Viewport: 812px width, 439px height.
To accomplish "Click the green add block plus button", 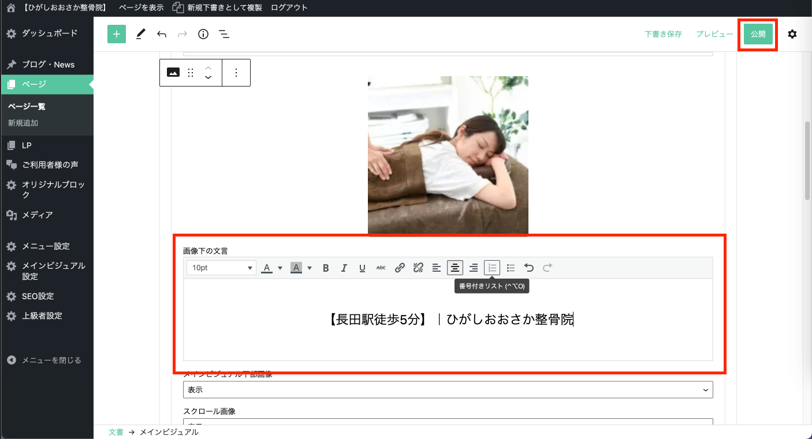I will pyautogui.click(x=117, y=34).
